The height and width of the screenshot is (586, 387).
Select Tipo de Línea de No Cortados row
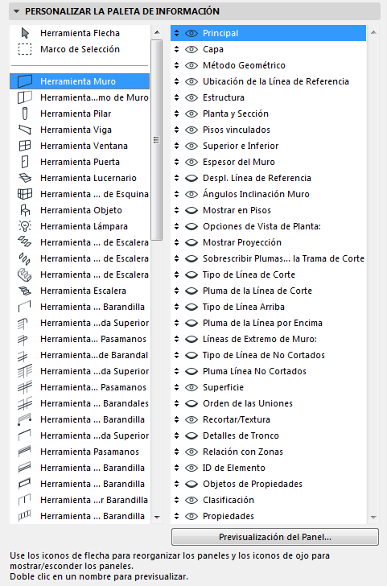click(x=268, y=355)
